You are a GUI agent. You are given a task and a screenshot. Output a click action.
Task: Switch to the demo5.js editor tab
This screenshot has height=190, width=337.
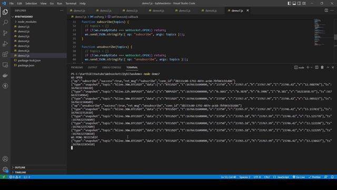[185, 11]
